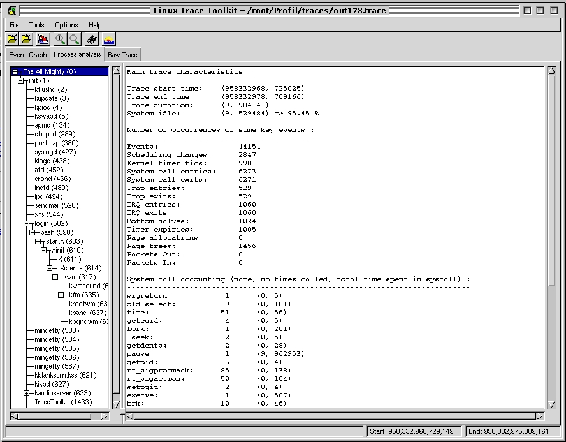Viewport: 566px width, 442px height.
Task: Select crond (466) process
Action: pos(53,179)
